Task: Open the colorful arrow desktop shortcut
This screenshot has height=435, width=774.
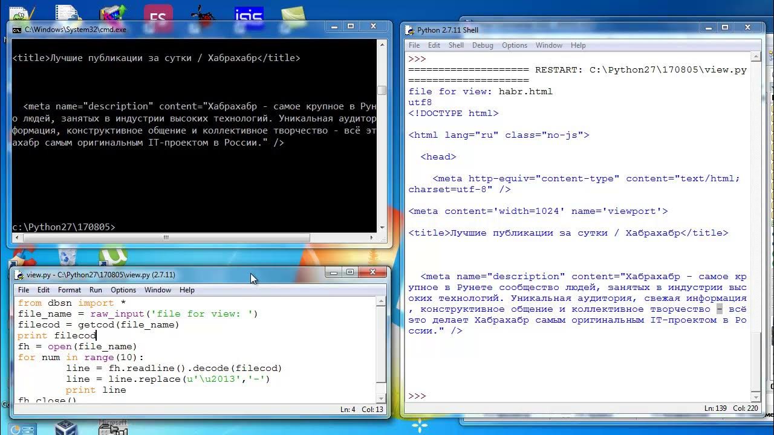Action: [x=112, y=13]
